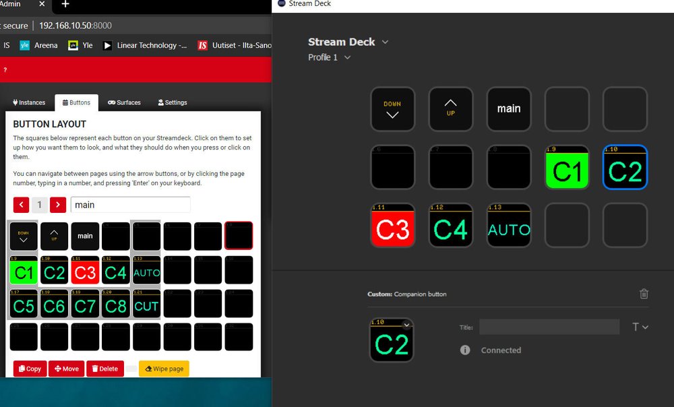Click the Delete button

click(x=105, y=369)
